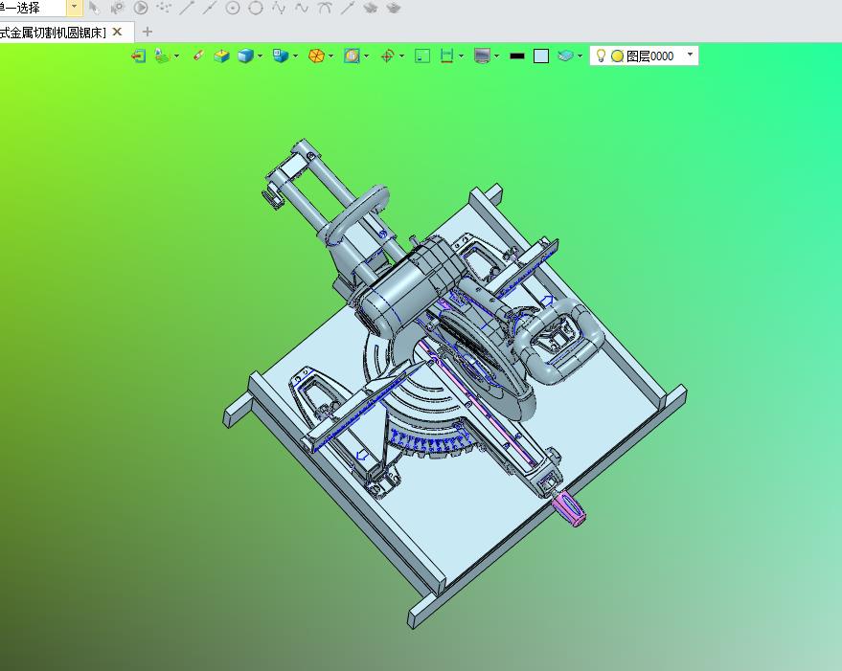Expand the 单一选择 selection filter dropdown

point(75,8)
